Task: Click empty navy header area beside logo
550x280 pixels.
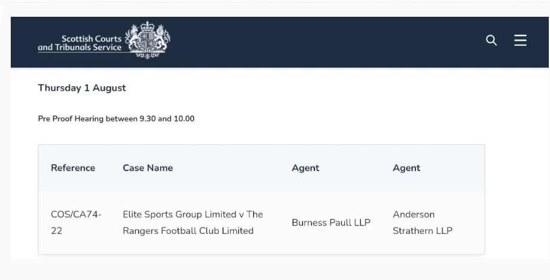Action: [x=329, y=41]
